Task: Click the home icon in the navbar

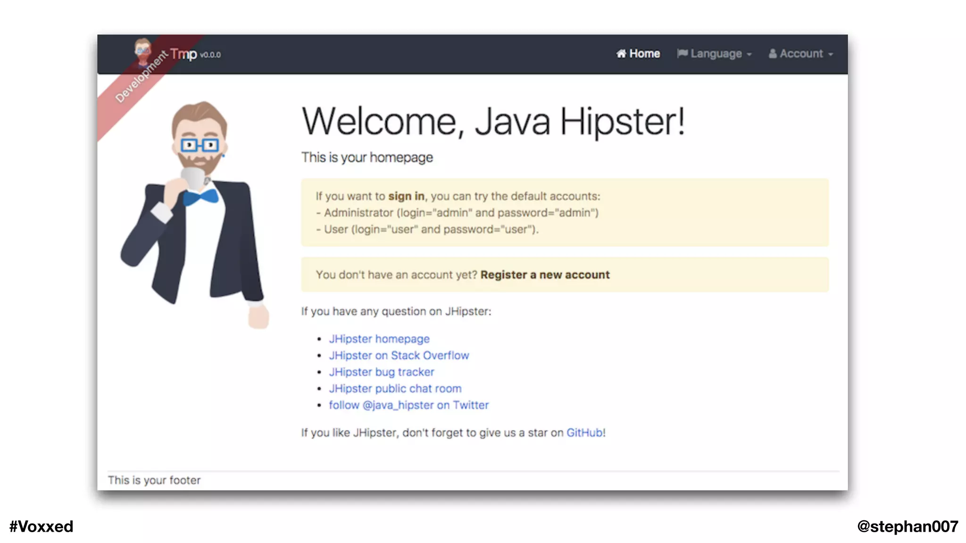Action: (x=621, y=54)
